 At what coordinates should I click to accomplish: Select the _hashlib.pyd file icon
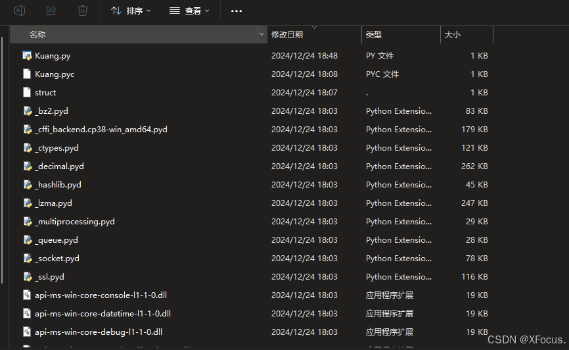click(28, 185)
